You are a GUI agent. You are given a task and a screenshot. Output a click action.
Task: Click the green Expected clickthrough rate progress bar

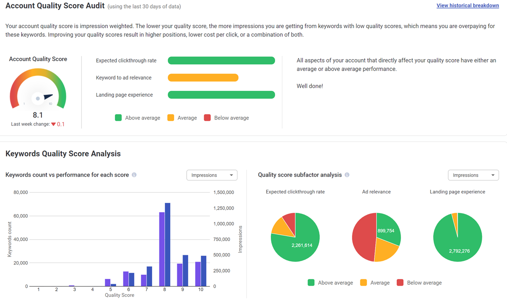[x=221, y=60]
